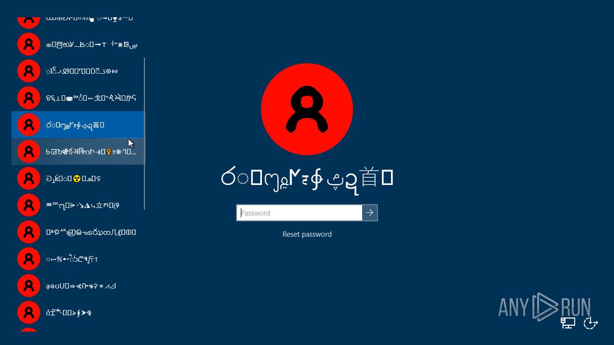The image size is (614, 345).
Task: Choose the hovered account with the yellow emoji
Action: click(x=78, y=151)
